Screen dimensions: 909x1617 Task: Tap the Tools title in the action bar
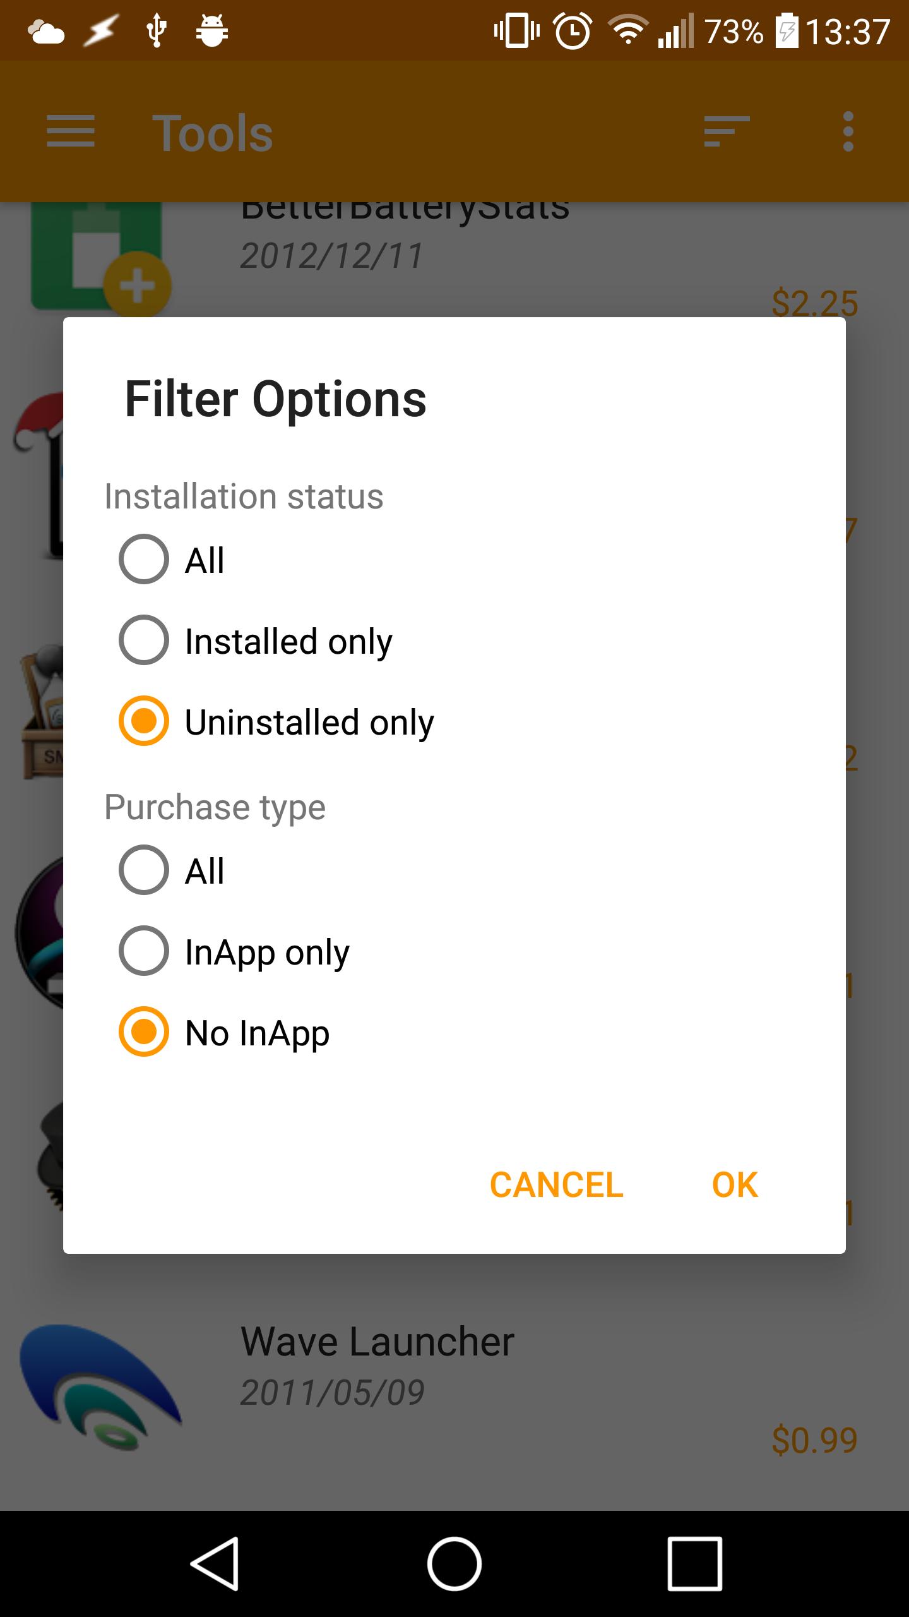point(213,131)
